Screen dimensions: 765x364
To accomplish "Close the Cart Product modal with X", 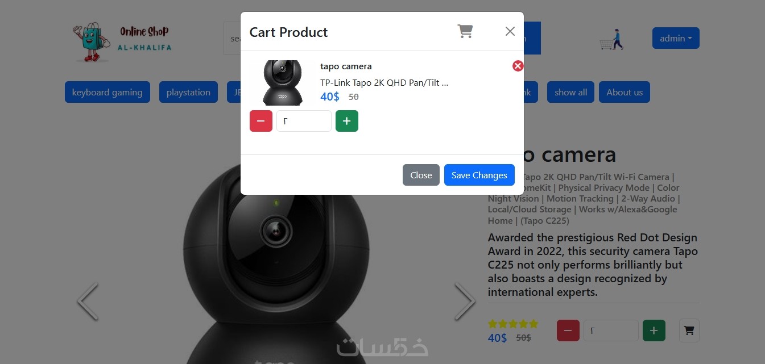I will (x=510, y=31).
